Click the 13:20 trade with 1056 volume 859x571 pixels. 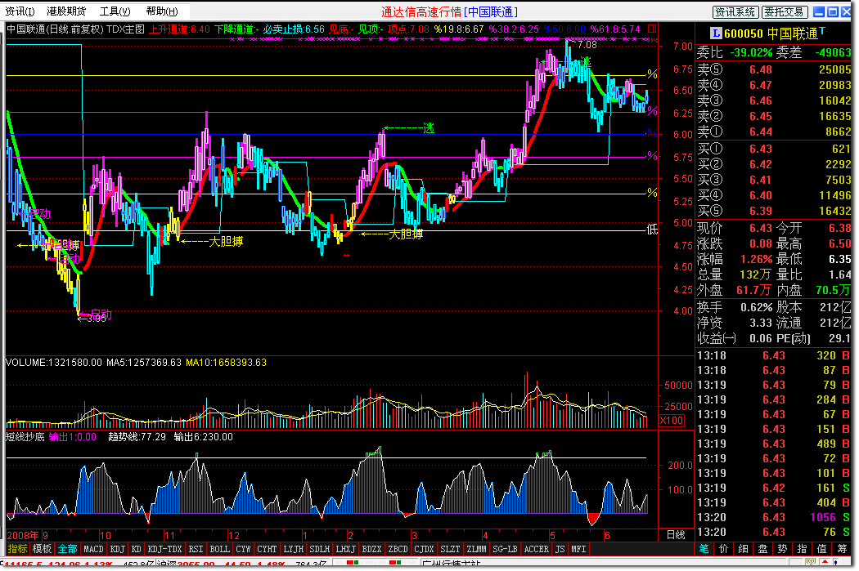(x=774, y=517)
